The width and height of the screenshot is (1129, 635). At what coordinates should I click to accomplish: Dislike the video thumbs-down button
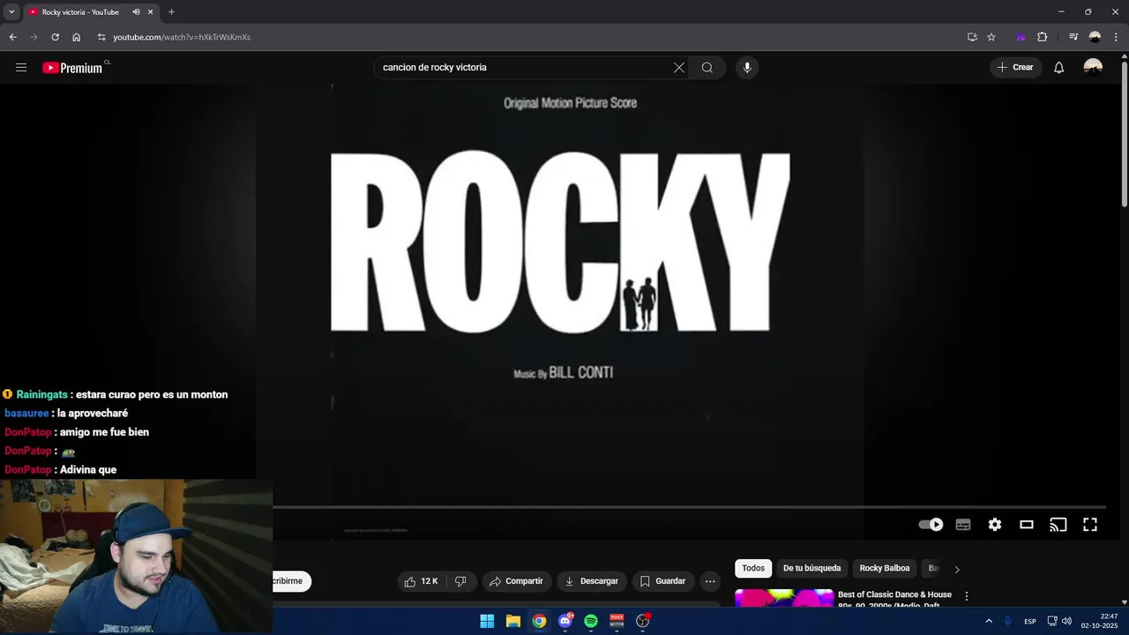tap(460, 581)
